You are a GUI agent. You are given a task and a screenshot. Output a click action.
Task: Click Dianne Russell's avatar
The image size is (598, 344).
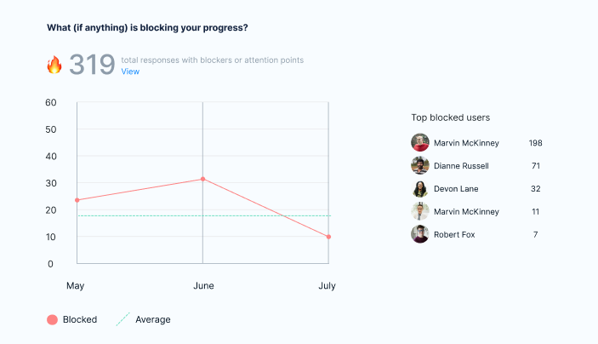point(419,165)
